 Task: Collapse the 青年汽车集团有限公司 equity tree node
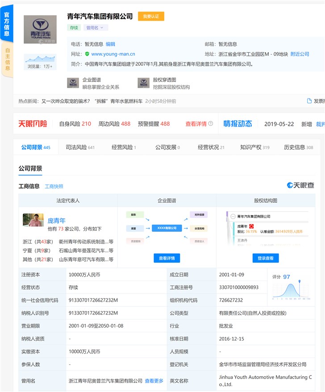233,217
